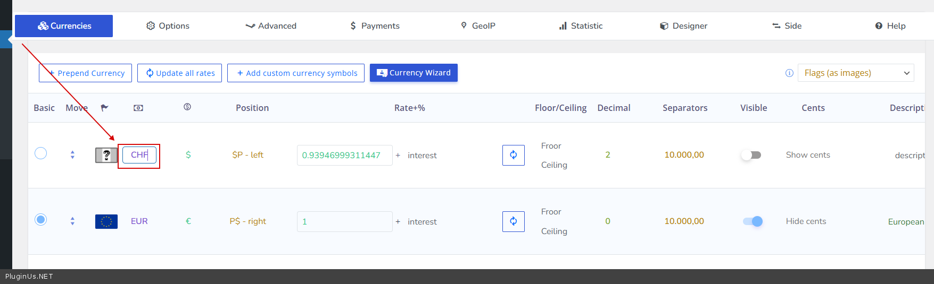Click the CHF rate input field

click(x=344, y=155)
